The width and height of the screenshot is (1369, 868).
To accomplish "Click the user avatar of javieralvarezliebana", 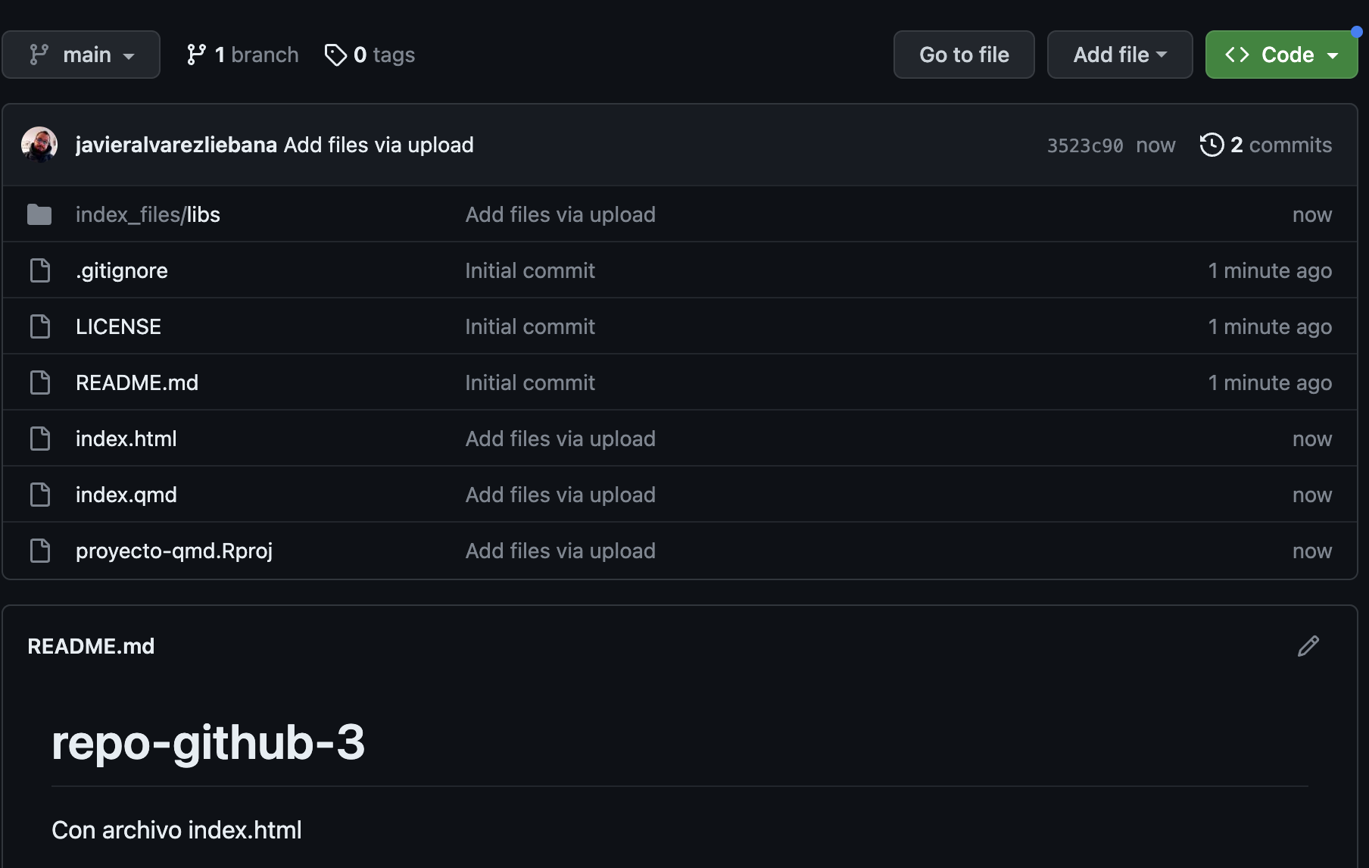I will click(x=39, y=145).
